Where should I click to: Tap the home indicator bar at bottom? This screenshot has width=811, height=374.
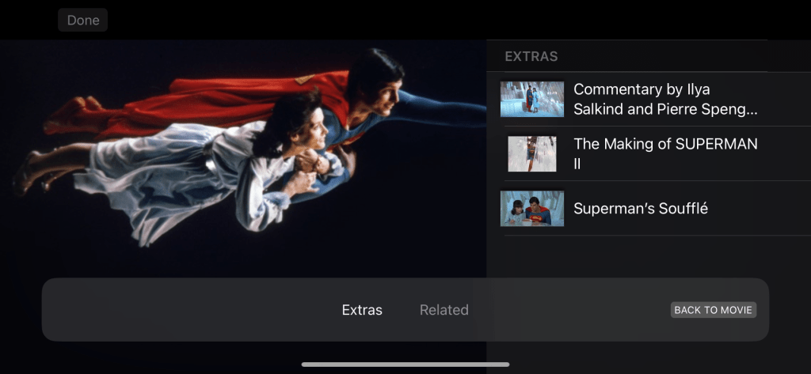[x=405, y=365]
